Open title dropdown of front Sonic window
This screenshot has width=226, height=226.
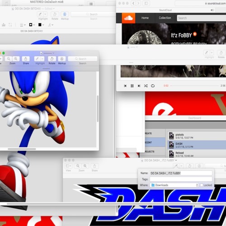click(53, 53)
